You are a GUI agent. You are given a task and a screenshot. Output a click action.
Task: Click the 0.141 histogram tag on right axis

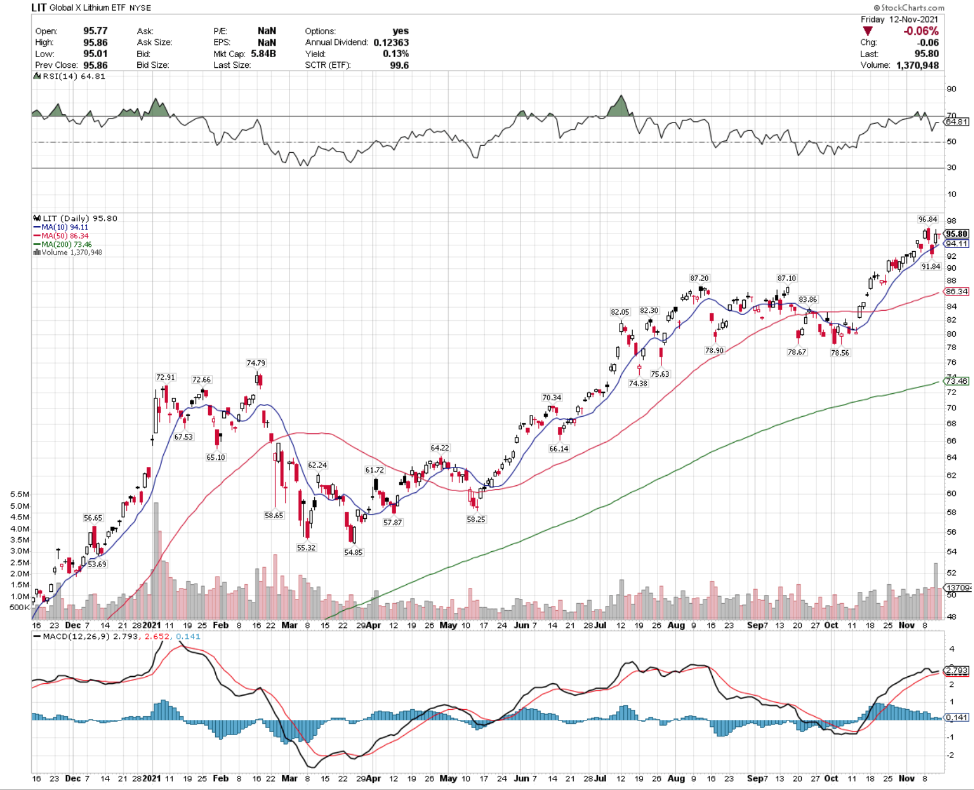click(957, 717)
